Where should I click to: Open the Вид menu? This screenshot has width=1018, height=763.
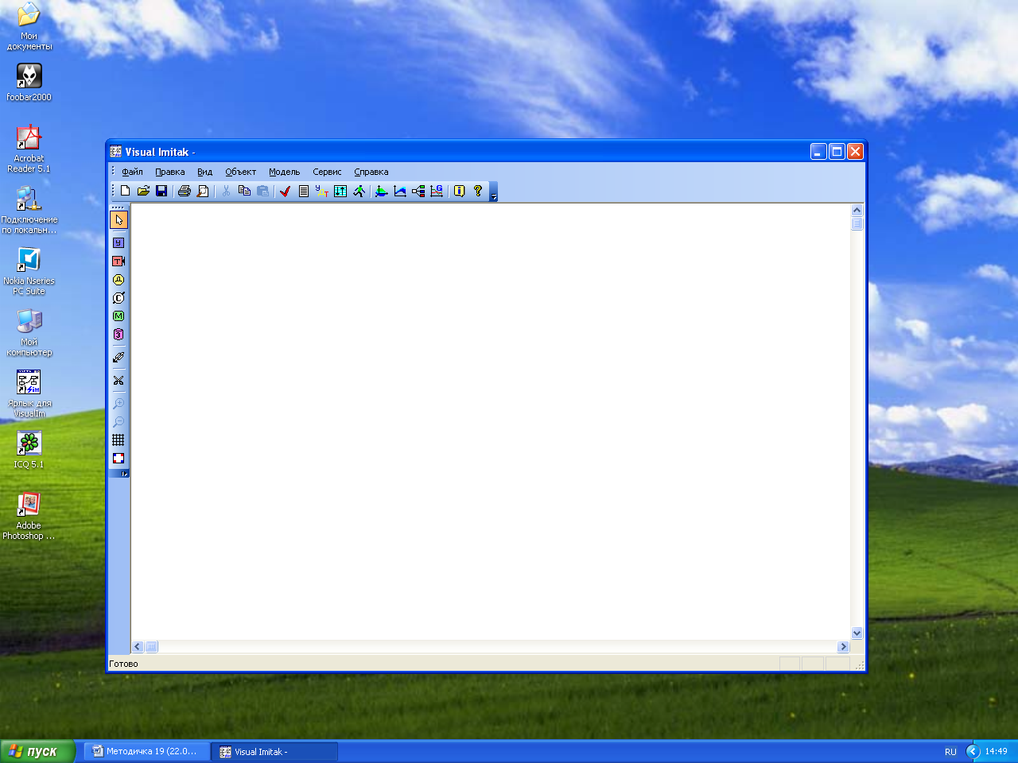coord(205,172)
